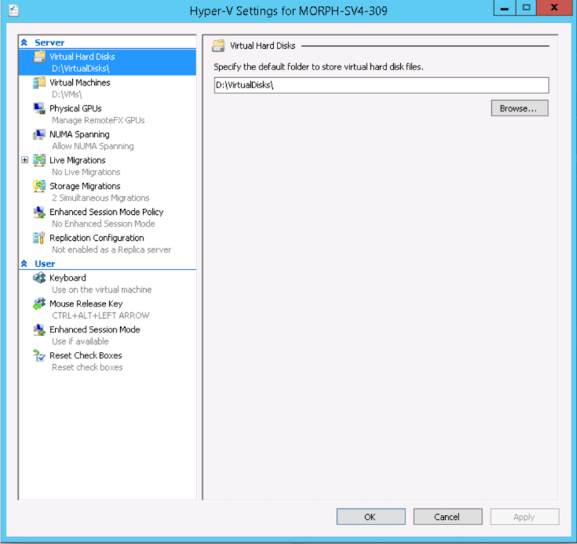Screen dimensions: 577x544
Task: Select the Enhanced Session Mode icon under User
Action: point(40,330)
